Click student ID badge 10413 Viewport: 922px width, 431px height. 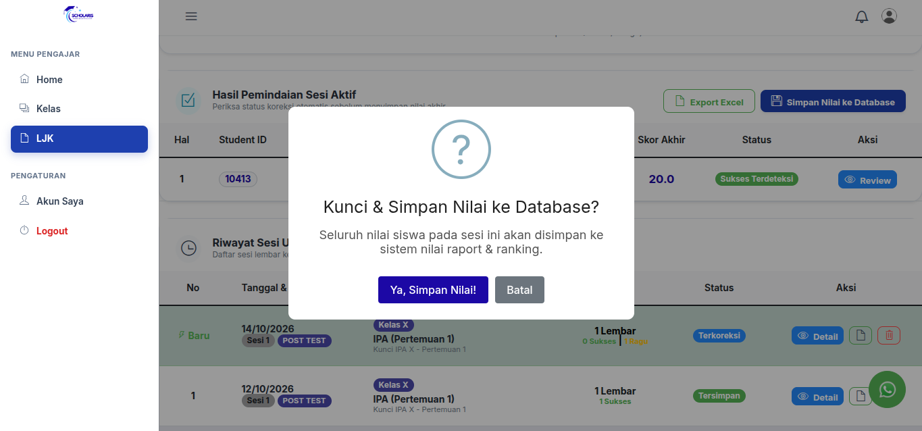pos(238,179)
